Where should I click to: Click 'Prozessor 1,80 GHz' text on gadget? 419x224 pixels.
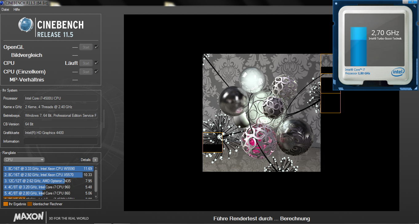coord(358,73)
